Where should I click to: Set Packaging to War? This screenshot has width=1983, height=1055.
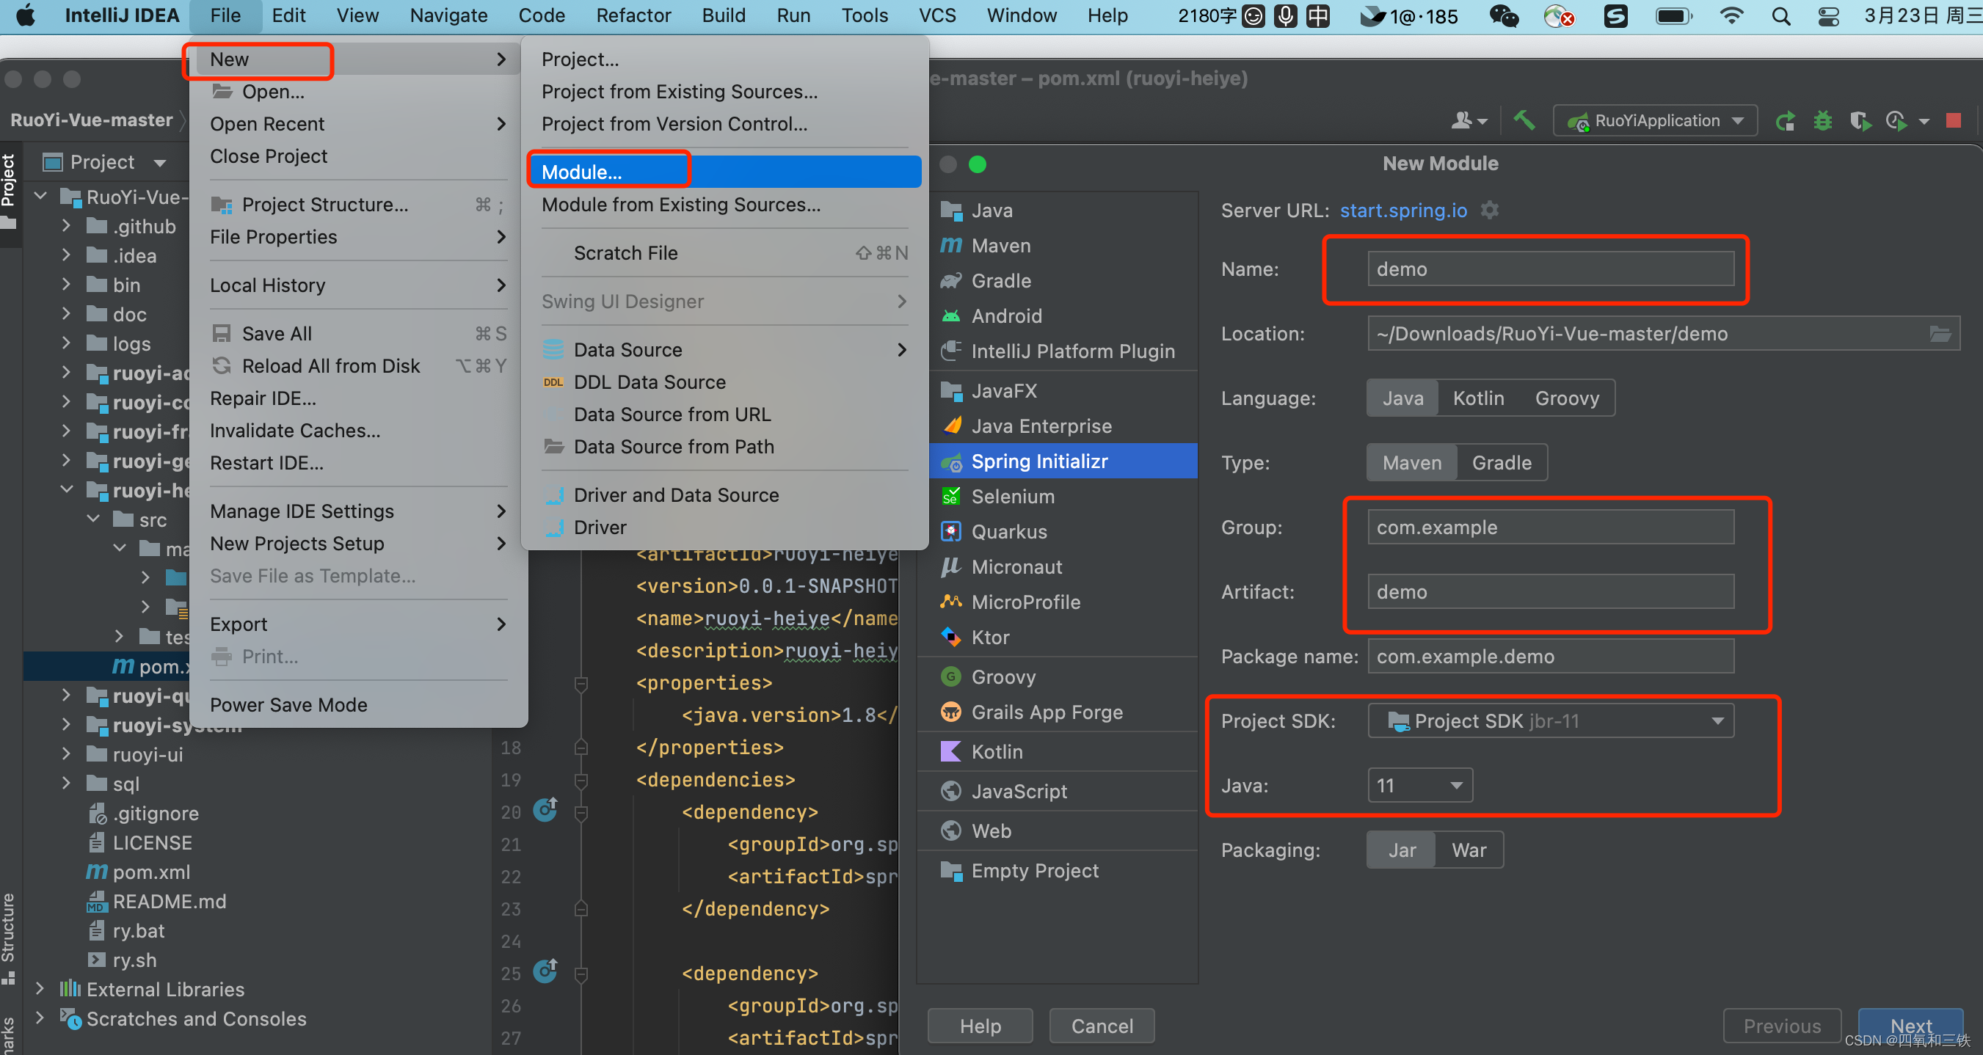point(1469,850)
